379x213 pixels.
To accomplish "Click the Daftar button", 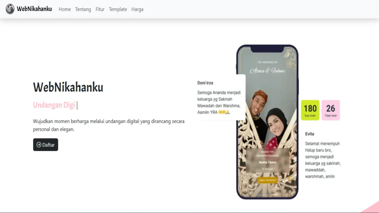I will pyautogui.click(x=46, y=145).
